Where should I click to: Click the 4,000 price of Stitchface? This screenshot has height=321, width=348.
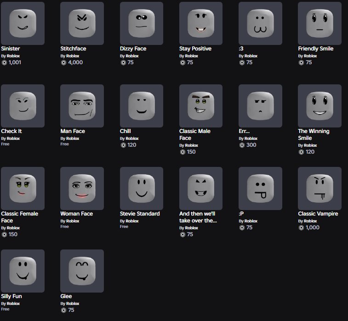75,62
